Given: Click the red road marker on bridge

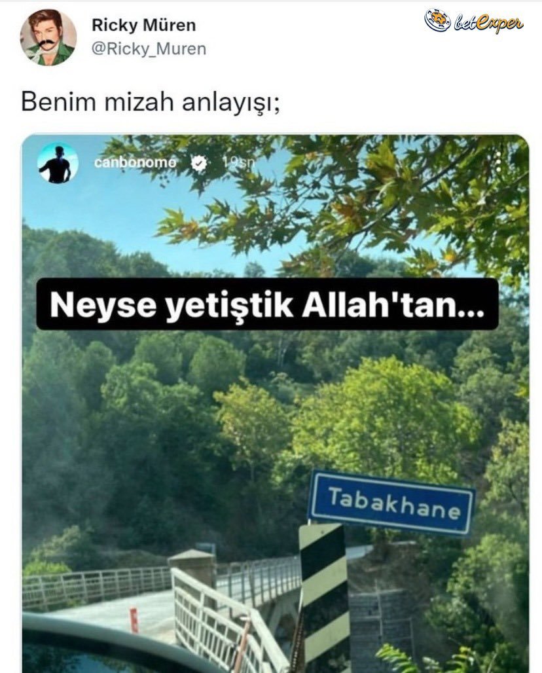Looking at the screenshot, I should pos(134,620).
